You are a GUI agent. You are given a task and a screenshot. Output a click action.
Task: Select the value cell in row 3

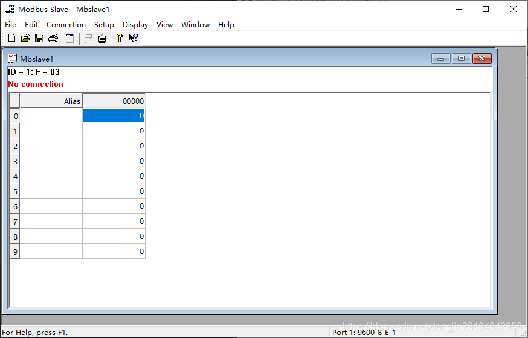coord(114,161)
